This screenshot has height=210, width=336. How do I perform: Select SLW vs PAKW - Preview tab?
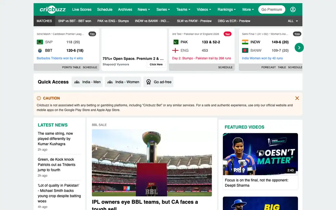point(194,21)
